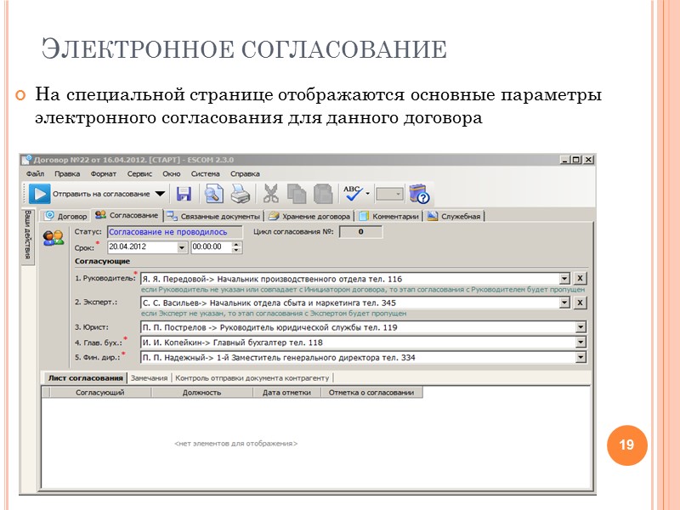Open the Сервис menu
Viewport: 680px width, 510px height.
[139, 173]
